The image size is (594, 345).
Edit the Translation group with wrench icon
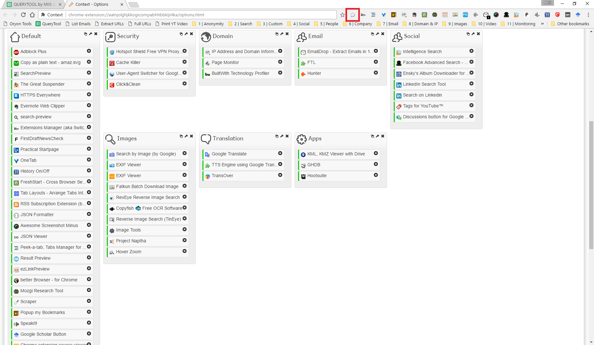coord(282,136)
